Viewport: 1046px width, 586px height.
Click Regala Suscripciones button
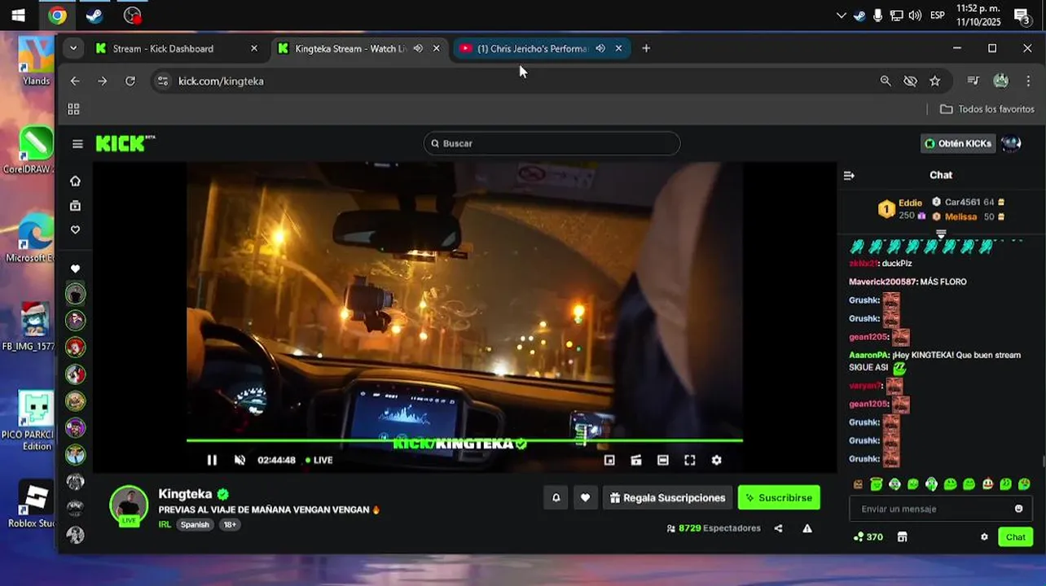(x=667, y=497)
